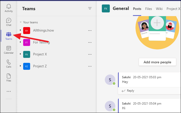
Task: Open the Chat section
Action: tap(9, 22)
